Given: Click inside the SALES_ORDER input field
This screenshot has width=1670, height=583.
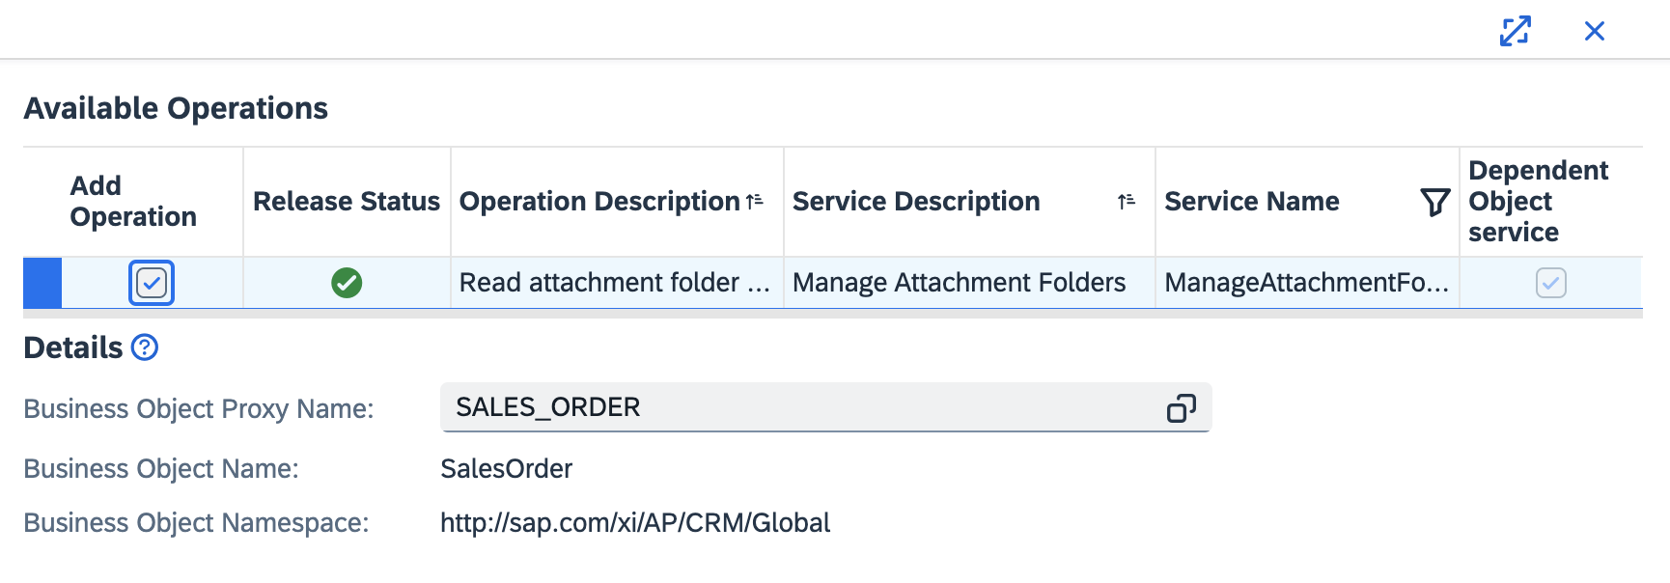Looking at the screenshot, I should (x=676, y=407).
